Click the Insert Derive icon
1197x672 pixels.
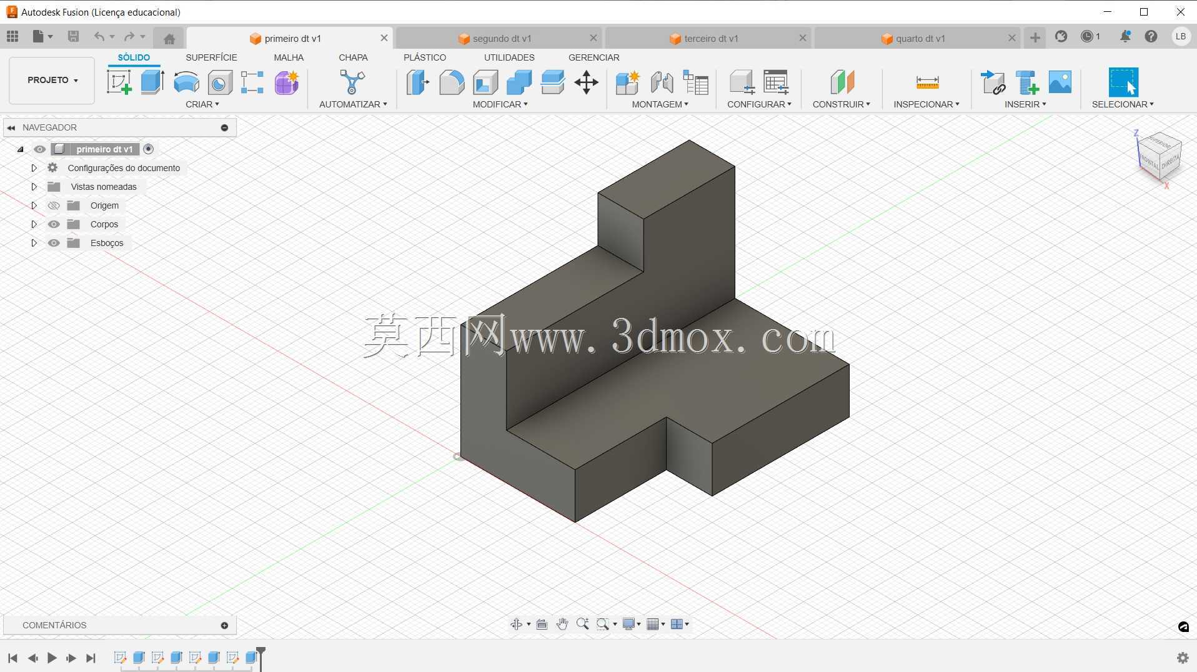(x=993, y=82)
